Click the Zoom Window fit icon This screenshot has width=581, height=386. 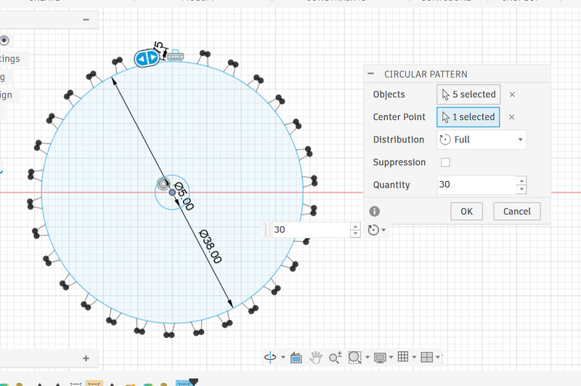tap(354, 358)
